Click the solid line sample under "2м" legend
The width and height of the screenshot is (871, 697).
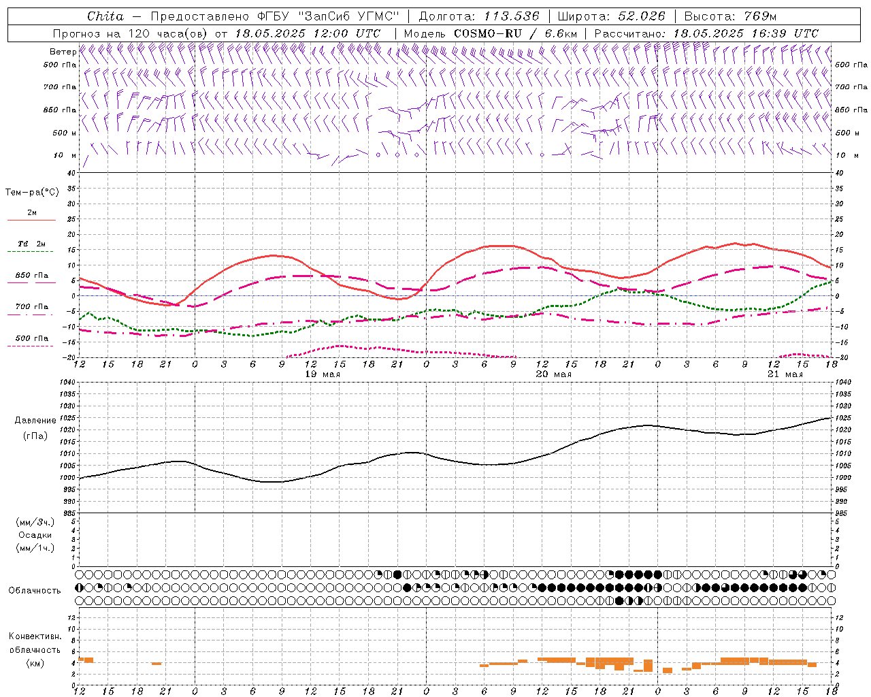tap(31, 221)
